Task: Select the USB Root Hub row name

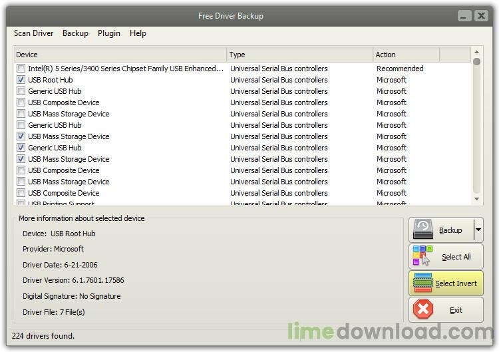Action: coord(51,80)
